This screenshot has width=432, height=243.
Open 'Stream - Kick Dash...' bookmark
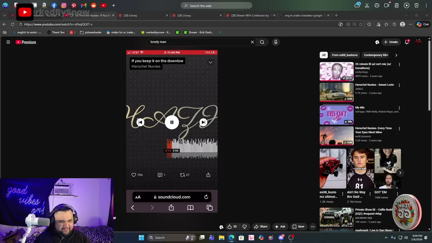tap(198, 32)
